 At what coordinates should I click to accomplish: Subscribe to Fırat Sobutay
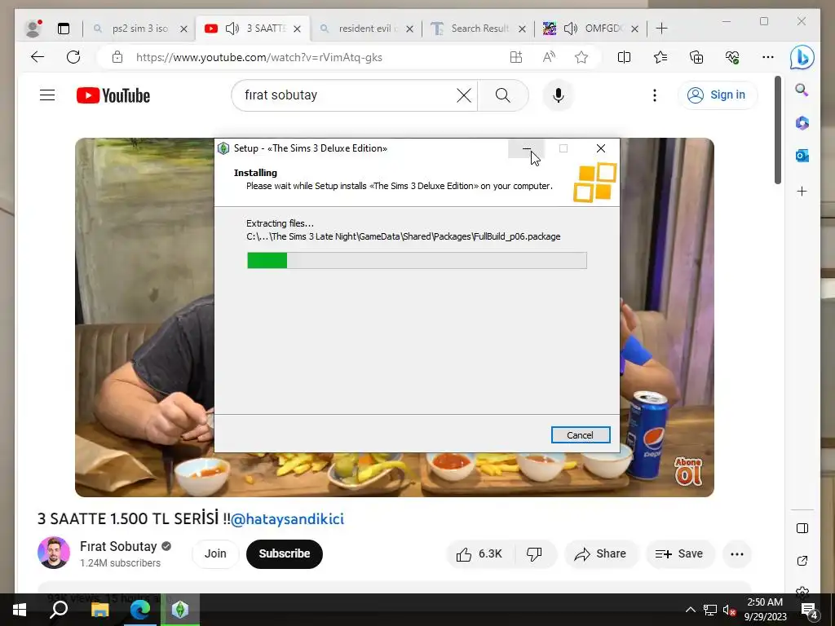(x=285, y=554)
